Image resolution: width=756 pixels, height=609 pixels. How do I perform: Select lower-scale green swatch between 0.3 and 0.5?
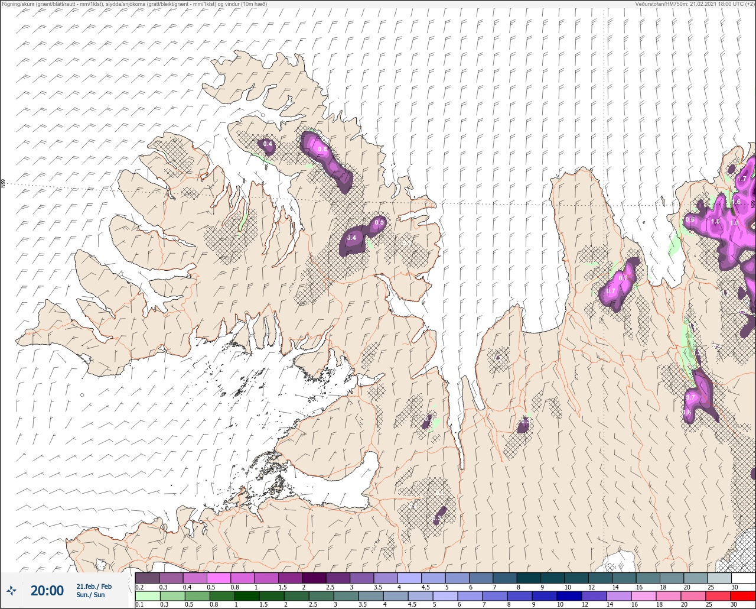click(x=171, y=596)
